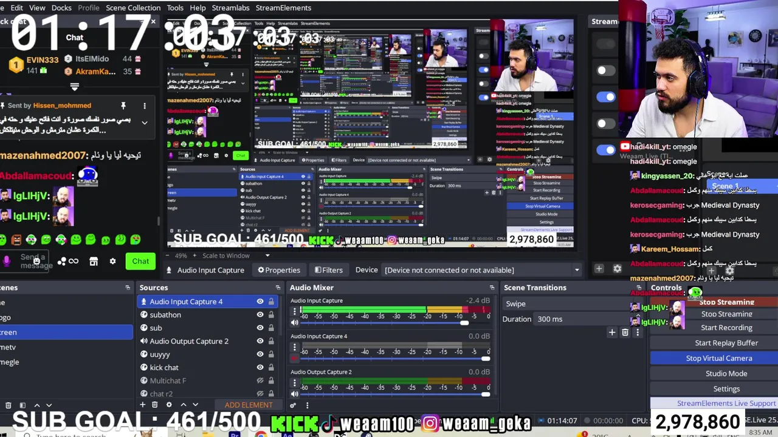Open the Kick chat settings gear icon

[x=112, y=261]
